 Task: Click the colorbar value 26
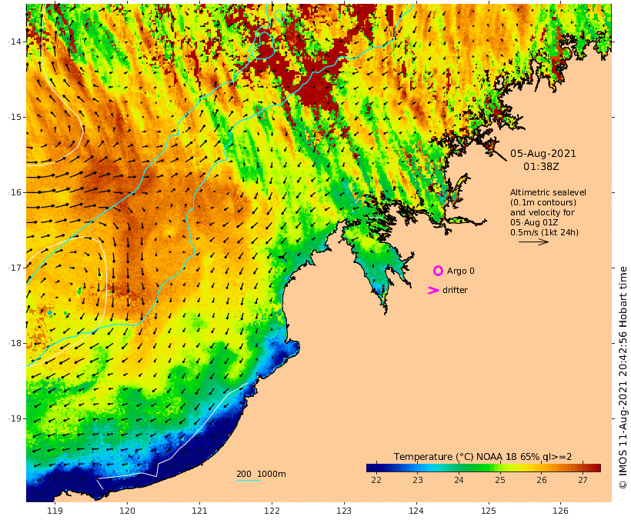pos(541,480)
